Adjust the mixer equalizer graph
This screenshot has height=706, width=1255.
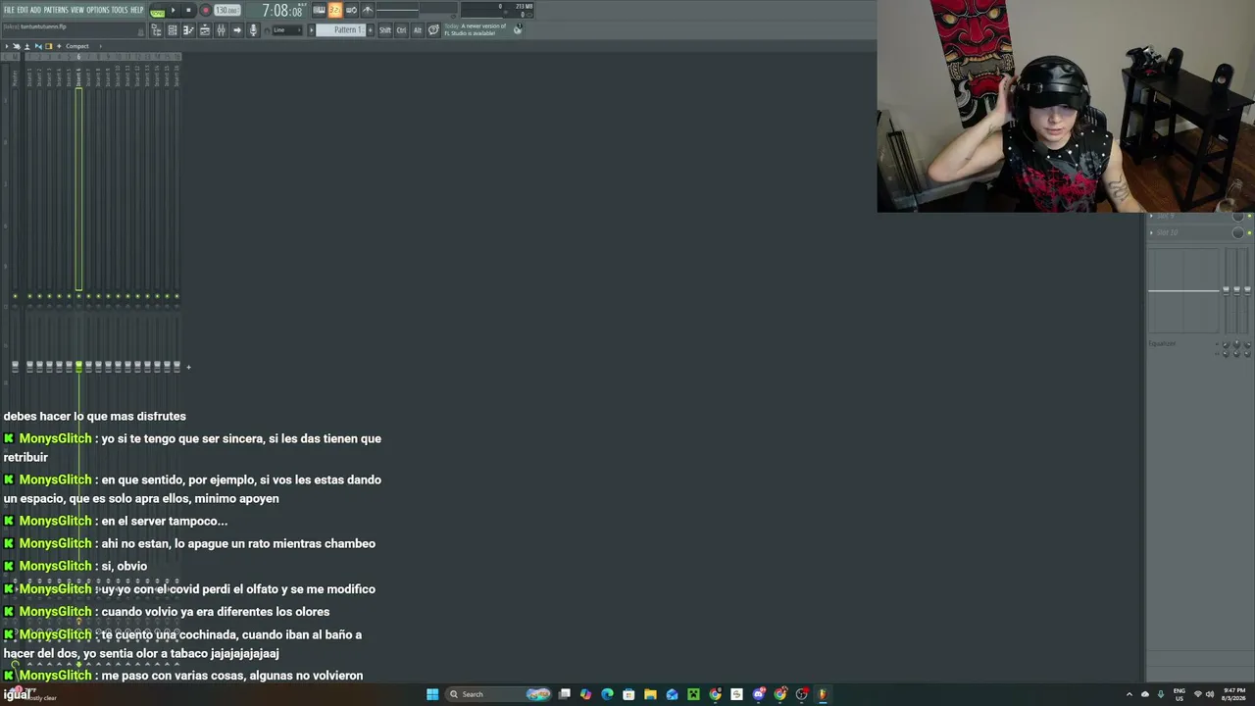point(1184,291)
